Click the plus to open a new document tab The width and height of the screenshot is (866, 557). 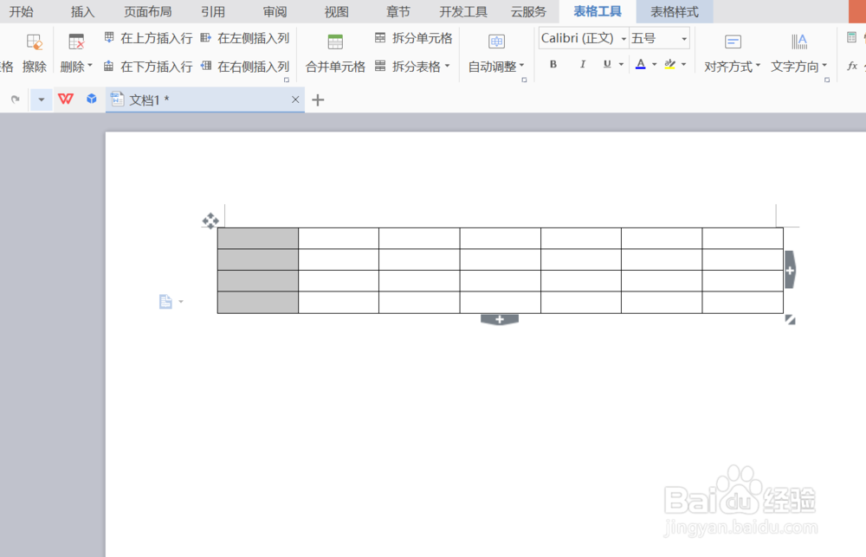pos(317,99)
